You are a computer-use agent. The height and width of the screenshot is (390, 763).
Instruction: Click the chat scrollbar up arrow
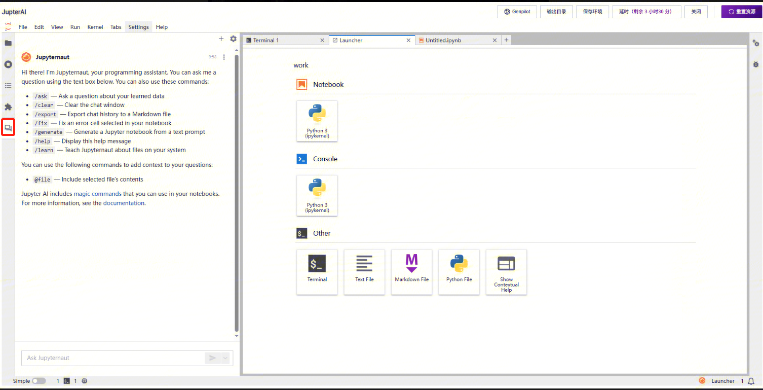[x=236, y=50]
